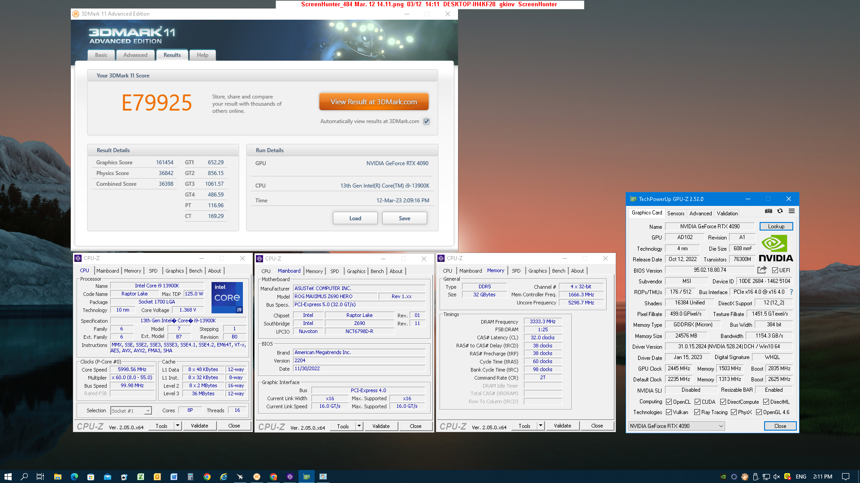The width and height of the screenshot is (860, 483).
Task: Switch to the CPU-Z taskbar icon
Action: coord(290,477)
